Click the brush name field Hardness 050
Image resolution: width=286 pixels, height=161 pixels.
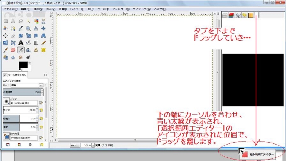tap(24, 103)
